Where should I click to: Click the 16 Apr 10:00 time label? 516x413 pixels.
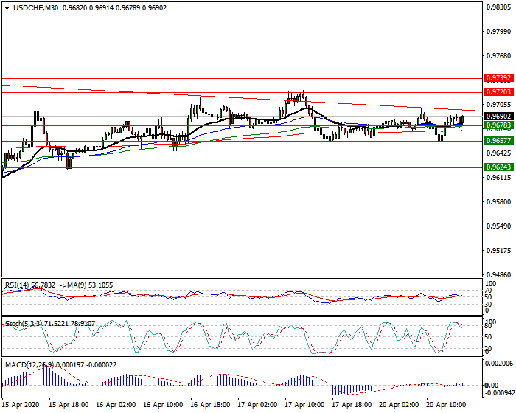click(163, 404)
